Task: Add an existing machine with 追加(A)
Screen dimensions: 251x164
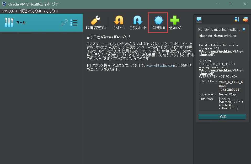Action: [175, 23]
